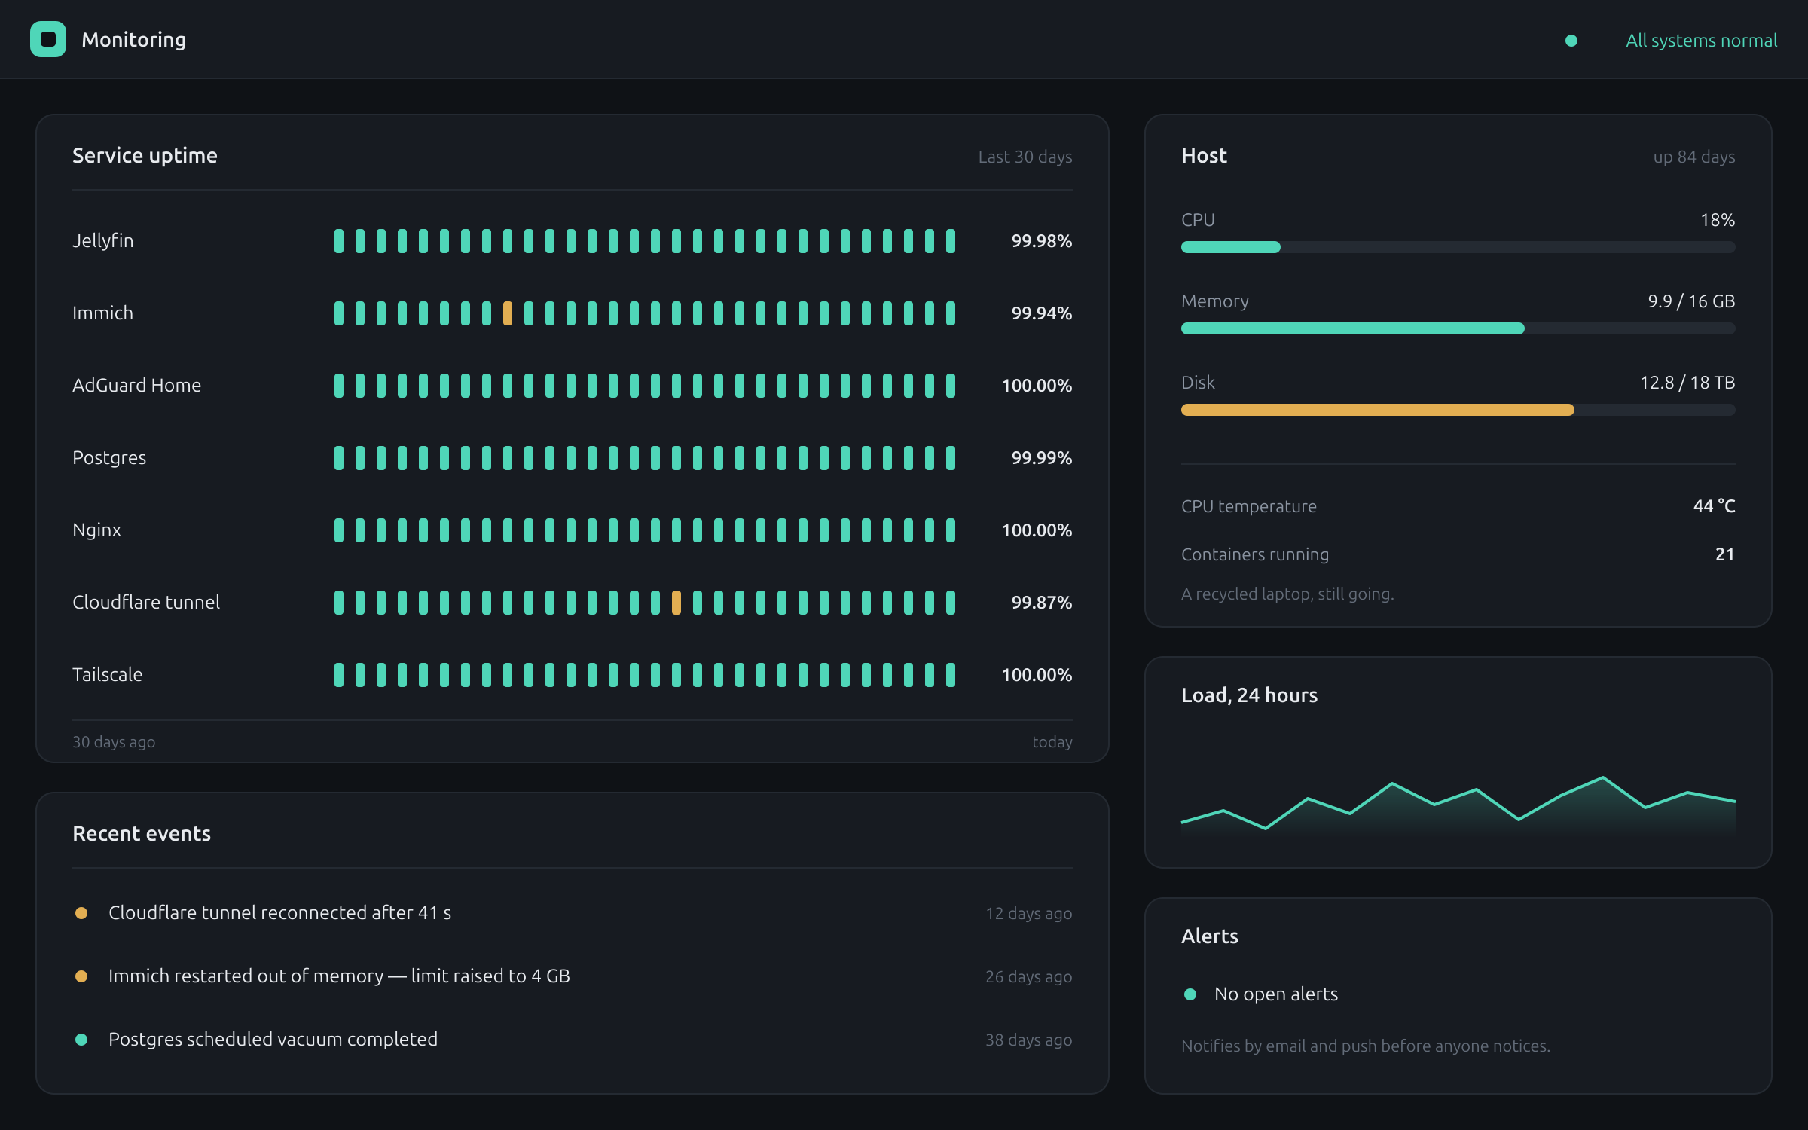Click Jellyfin's 99.98% uptime value

pyautogui.click(x=1041, y=241)
